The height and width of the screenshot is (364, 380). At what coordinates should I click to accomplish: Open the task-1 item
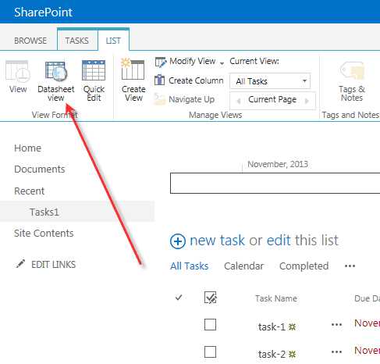tap(272, 327)
